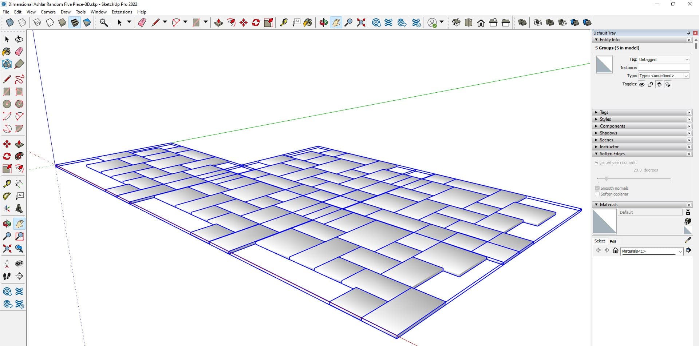Screen dimensions: 699x346
Task: Click the Create Material button
Action: (687, 221)
